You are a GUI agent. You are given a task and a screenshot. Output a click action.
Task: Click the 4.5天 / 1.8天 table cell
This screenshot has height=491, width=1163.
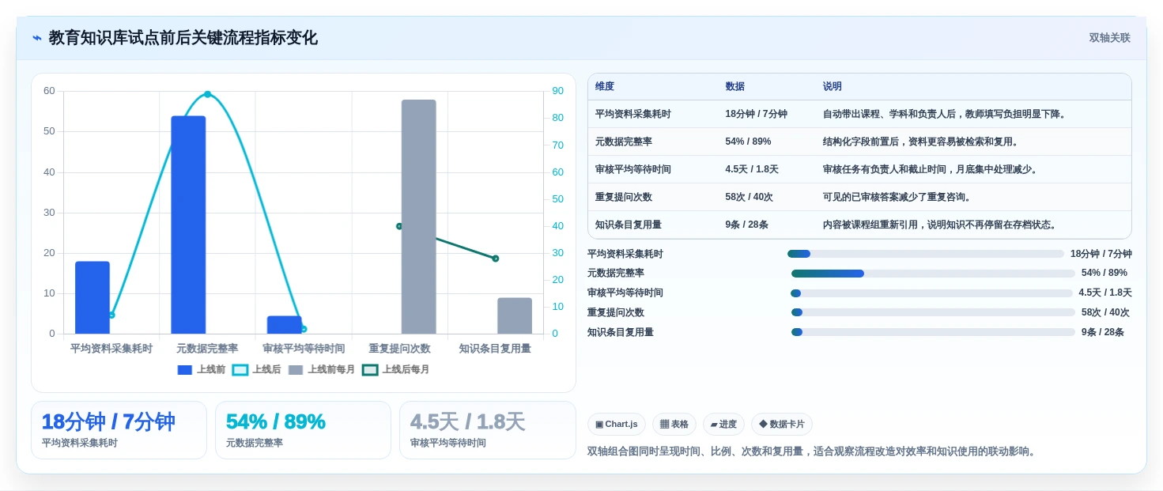pyautogui.click(x=752, y=169)
